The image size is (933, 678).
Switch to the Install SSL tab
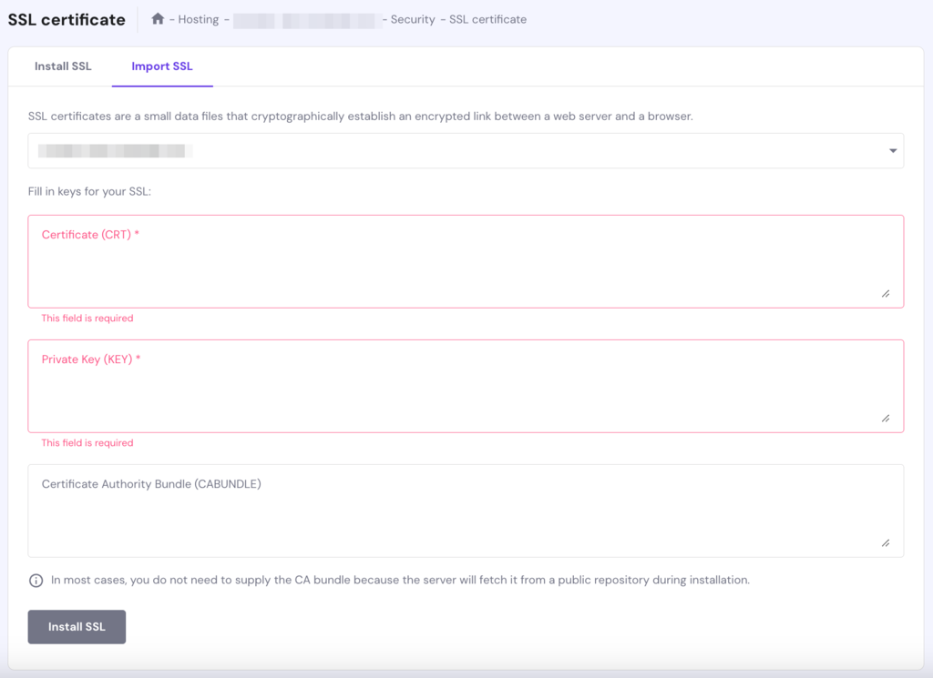(x=63, y=66)
